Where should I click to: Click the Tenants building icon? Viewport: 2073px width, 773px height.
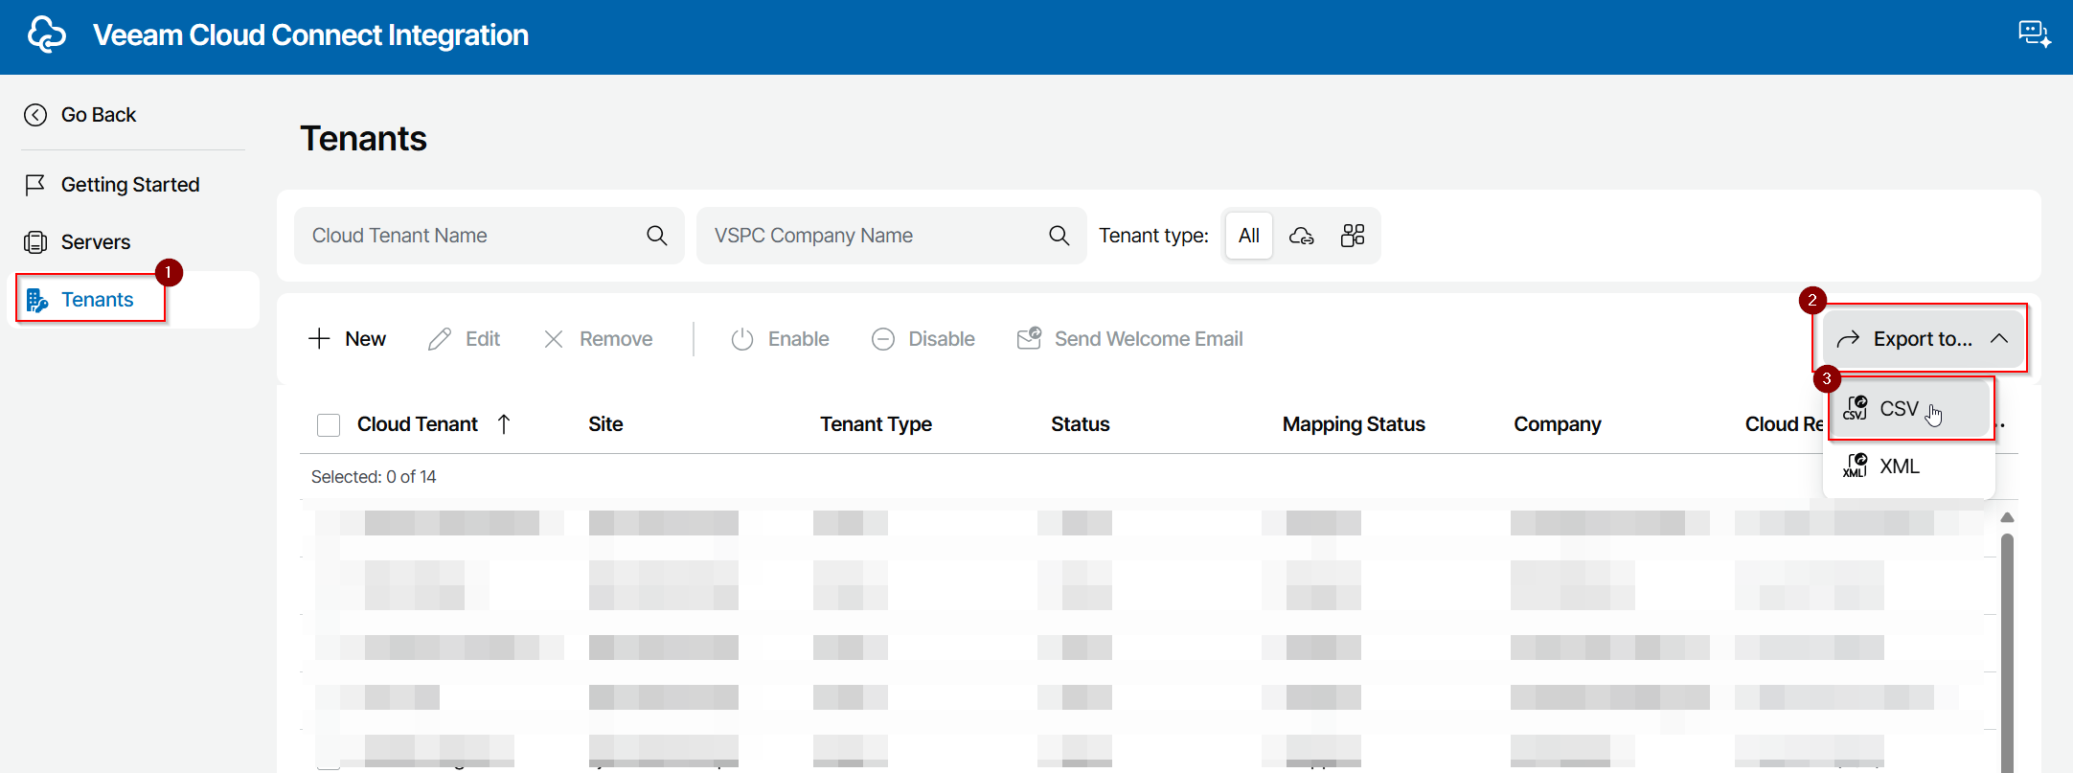point(37,300)
